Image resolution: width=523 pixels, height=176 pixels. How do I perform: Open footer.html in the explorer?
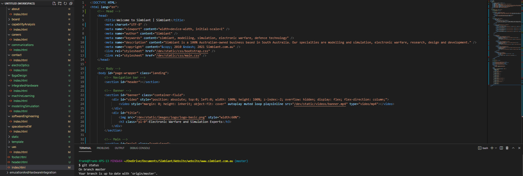tap(19, 157)
